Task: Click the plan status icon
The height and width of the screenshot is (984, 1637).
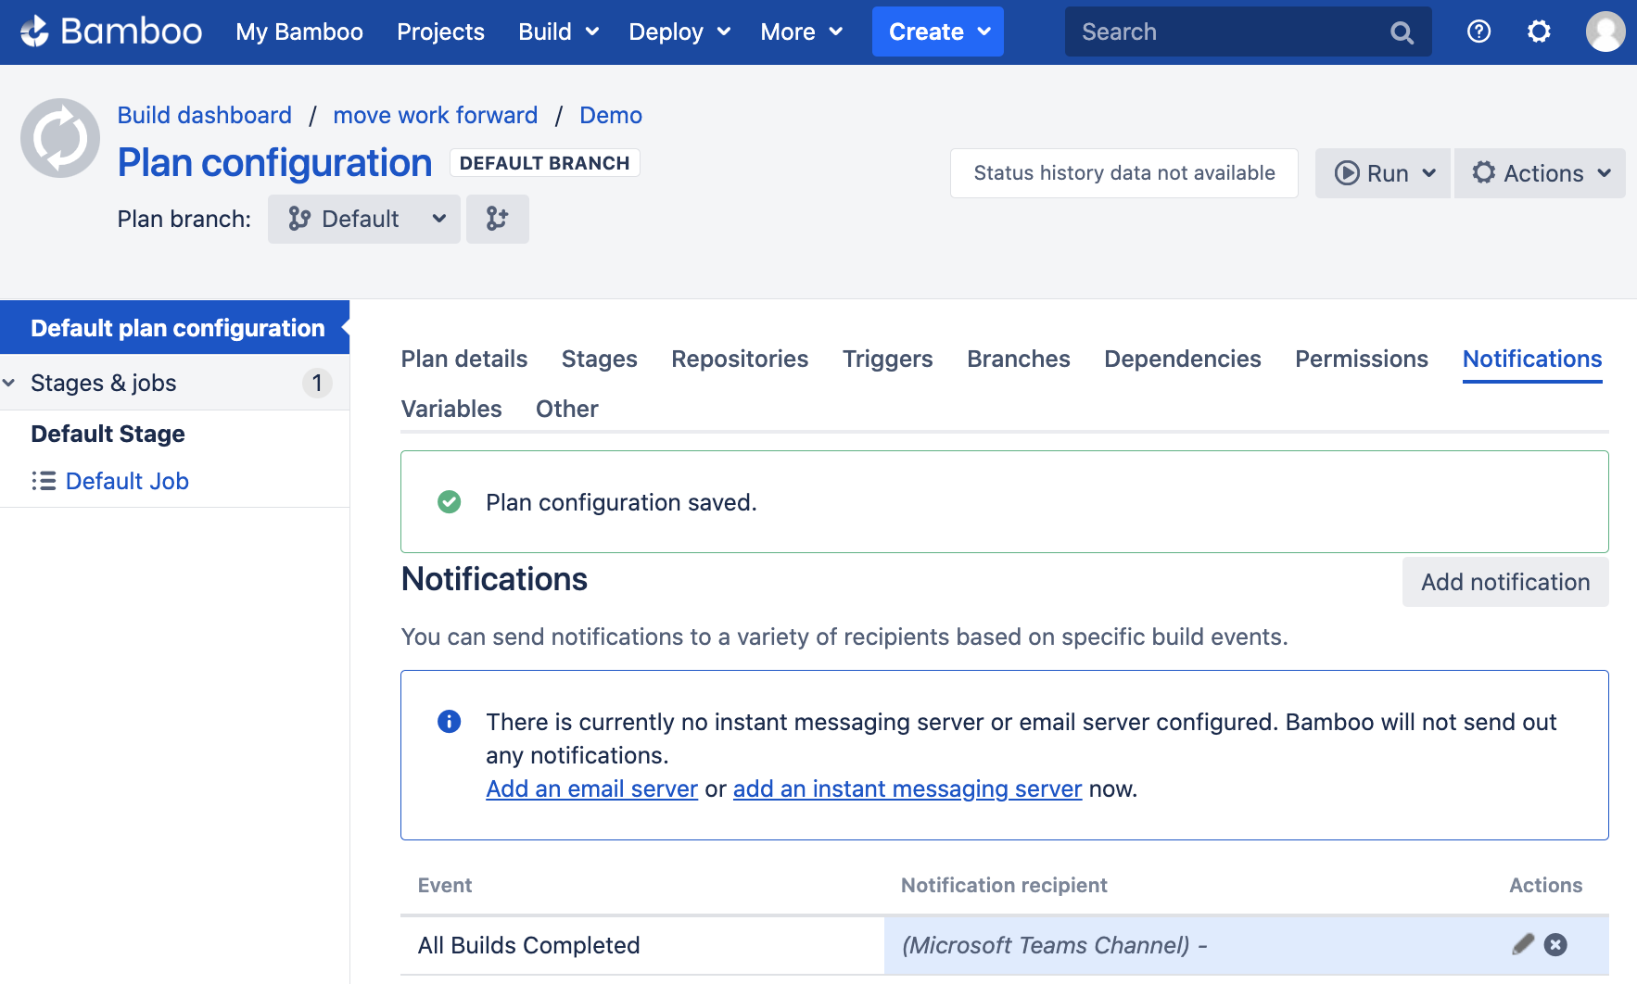Action: coord(60,138)
